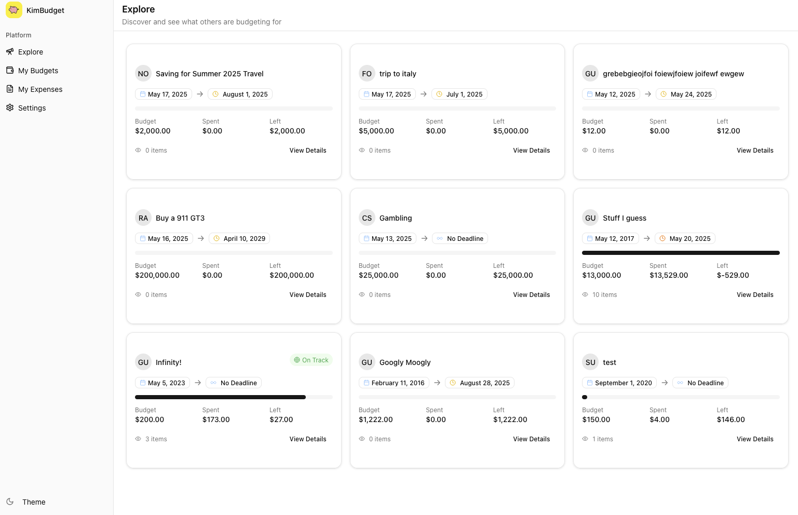
Task: Click the My Expenses receipt icon
Action: click(x=10, y=89)
